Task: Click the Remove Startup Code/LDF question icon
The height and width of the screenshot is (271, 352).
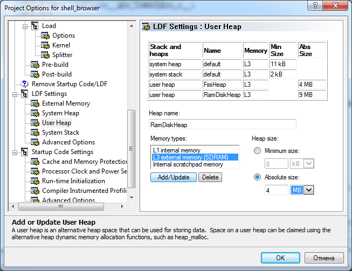Action: coord(25,84)
